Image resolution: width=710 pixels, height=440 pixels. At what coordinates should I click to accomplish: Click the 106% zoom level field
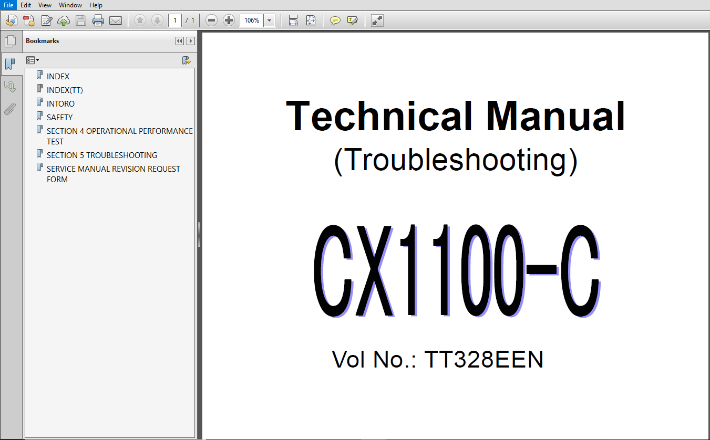click(x=251, y=20)
